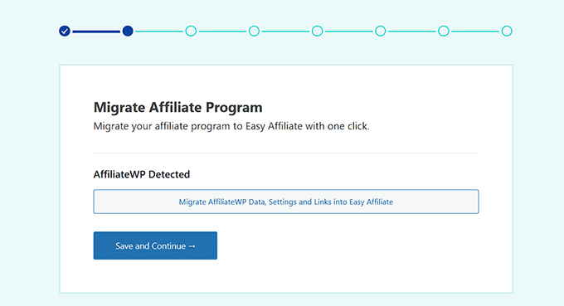Select the current second step filled circle

(x=128, y=32)
